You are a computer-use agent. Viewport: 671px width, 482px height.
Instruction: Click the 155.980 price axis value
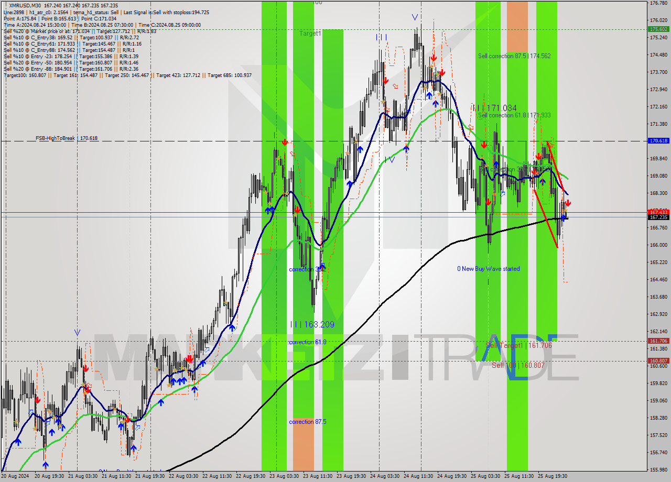658,470
